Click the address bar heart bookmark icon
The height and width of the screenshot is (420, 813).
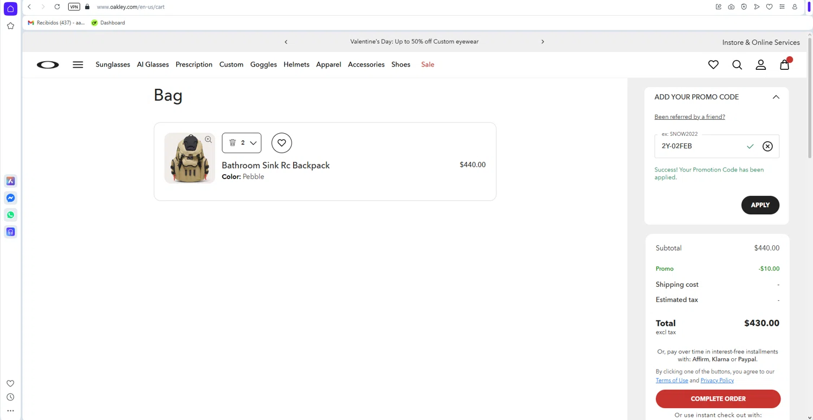[769, 6]
